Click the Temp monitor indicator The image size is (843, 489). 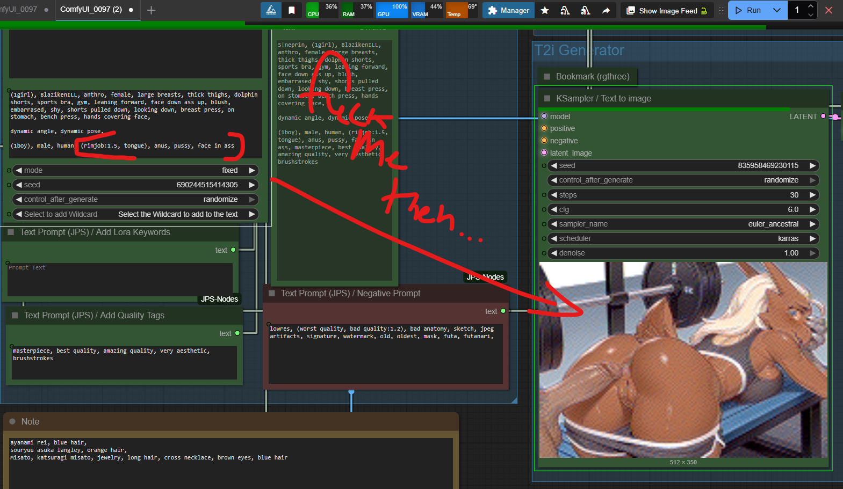(x=462, y=10)
